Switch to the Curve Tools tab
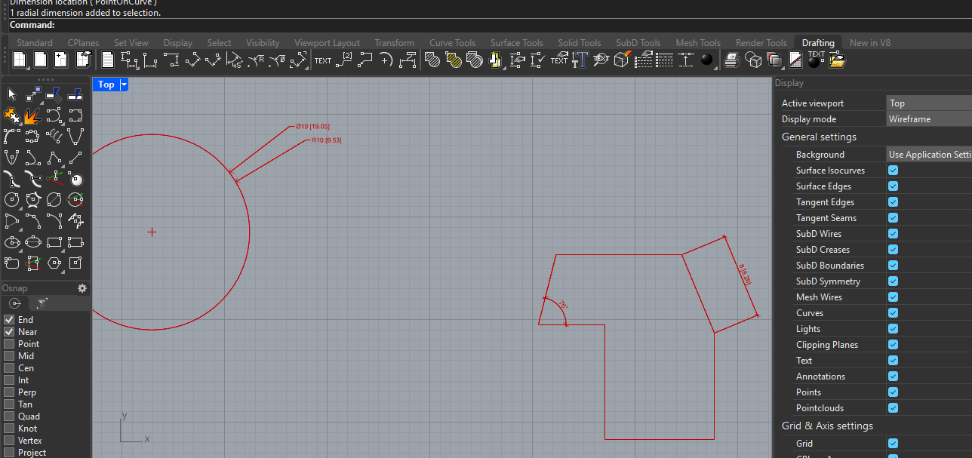The image size is (972, 458). (x=452, y=43)
